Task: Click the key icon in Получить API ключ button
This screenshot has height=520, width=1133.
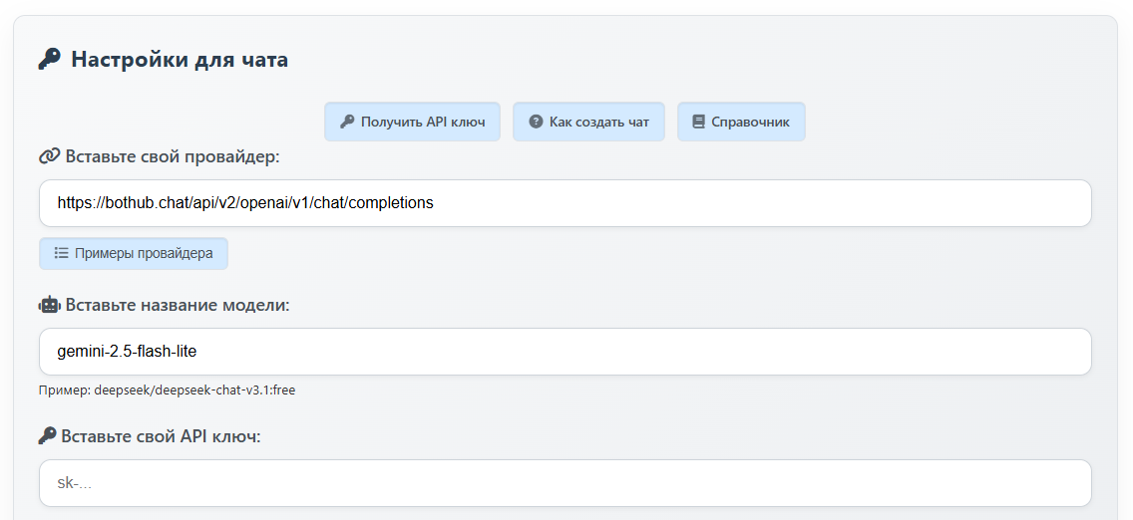Action: point(347,122)
